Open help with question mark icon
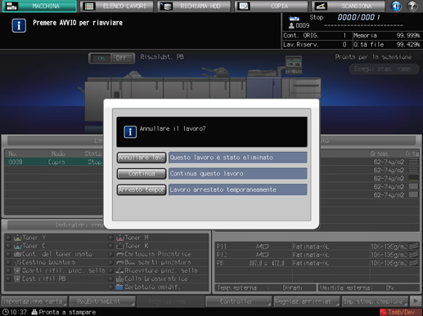 point(412,6)
